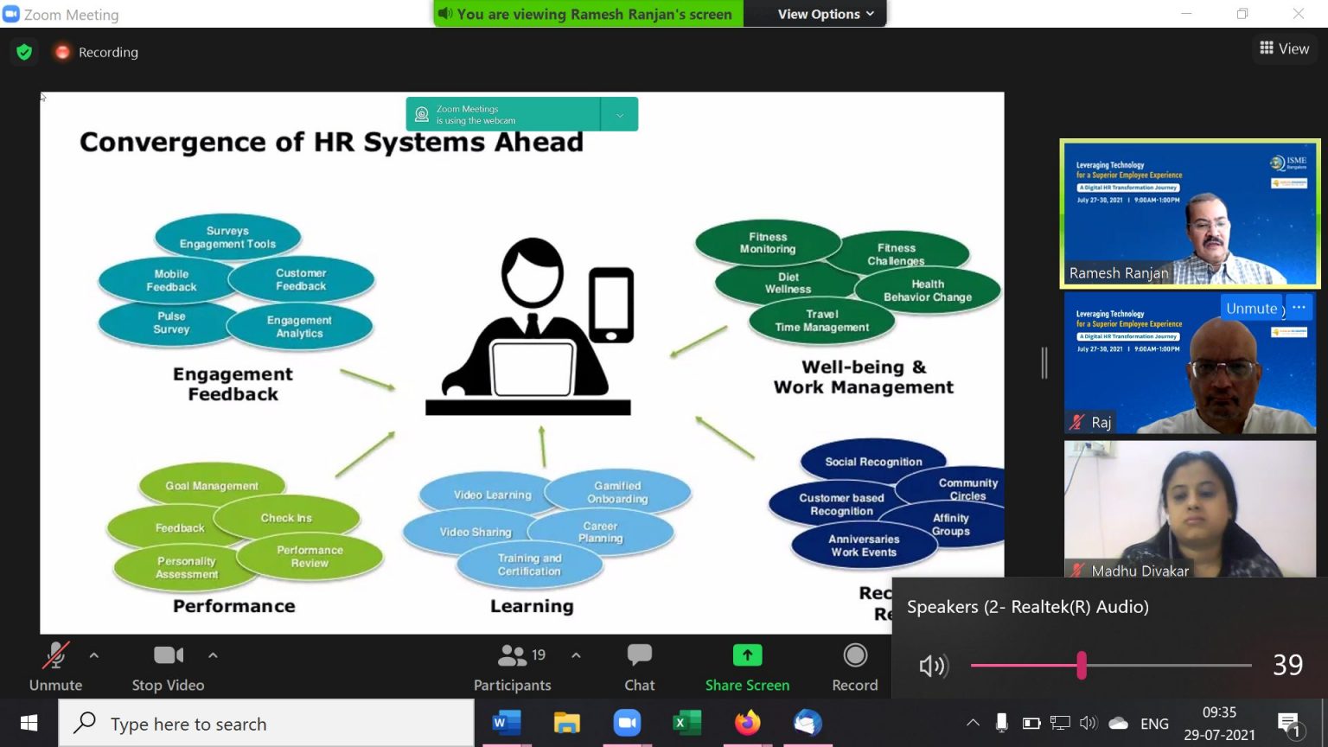
Task: Click the Windows search box
Action: [266, 724]
